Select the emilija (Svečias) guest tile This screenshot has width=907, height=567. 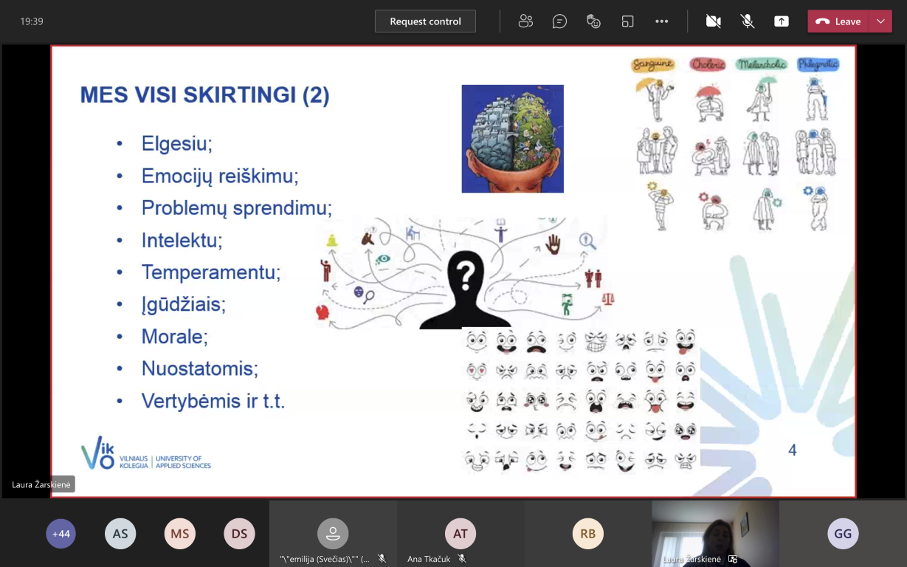333,534
